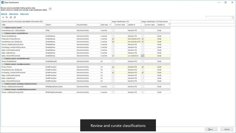The width and height of the screenshot is (236, 133).
Task: Click the search magnifier icon
Action: point(233,17)
